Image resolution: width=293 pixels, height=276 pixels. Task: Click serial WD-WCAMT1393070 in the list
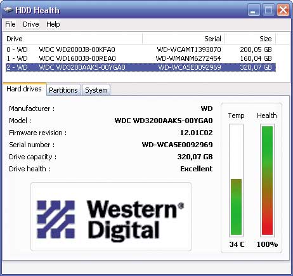click(x=189, y=49)
